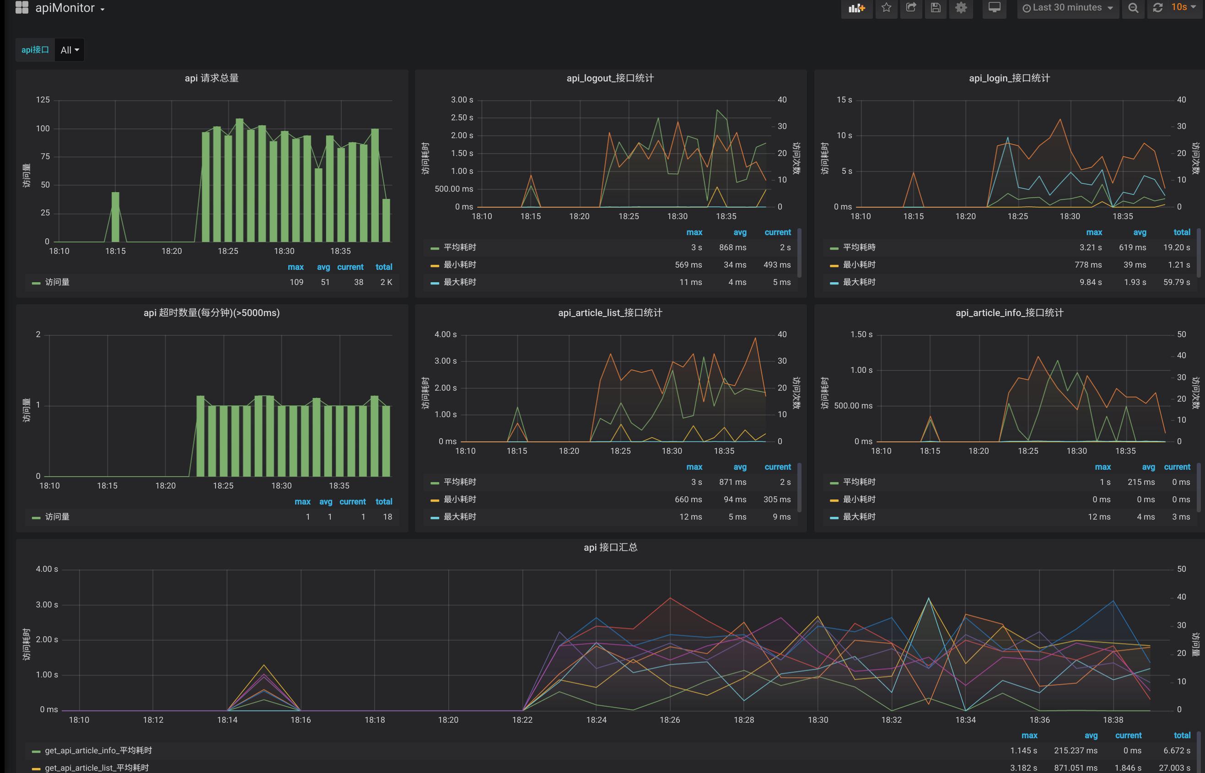Open the apiMonitor dashboard picker dropdown
The image size is (1205, 773).
pyautogui.click(x=69, y=8)
